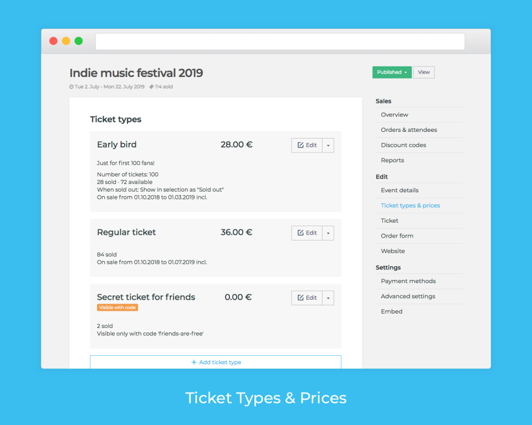
Task: Click the 'Visible with code' badge
Action: 117,307
